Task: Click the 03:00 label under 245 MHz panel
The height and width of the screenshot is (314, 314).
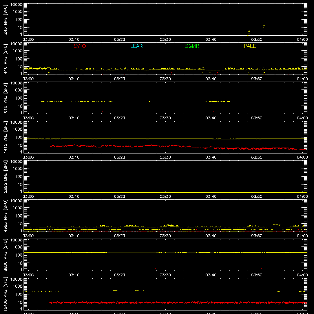Action: (28, 40)
